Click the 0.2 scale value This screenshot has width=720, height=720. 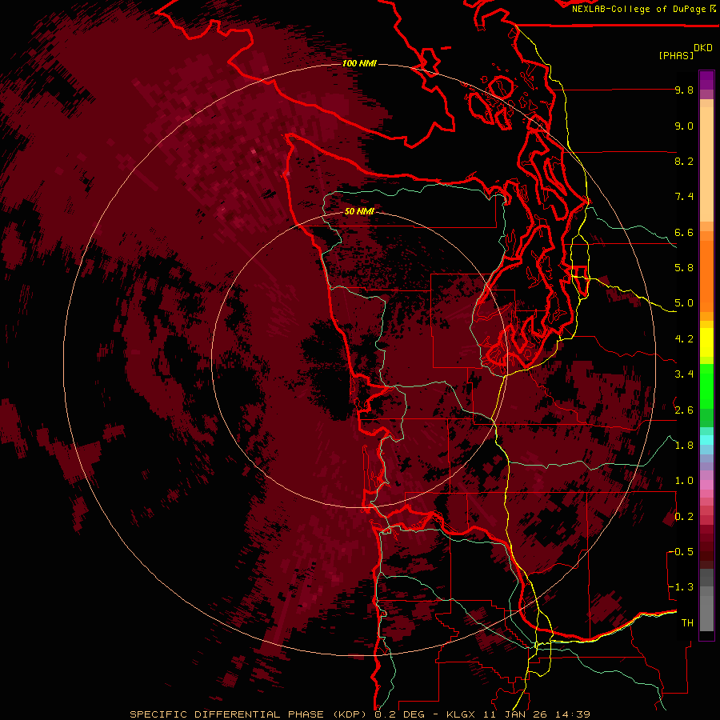pos(684,517)
